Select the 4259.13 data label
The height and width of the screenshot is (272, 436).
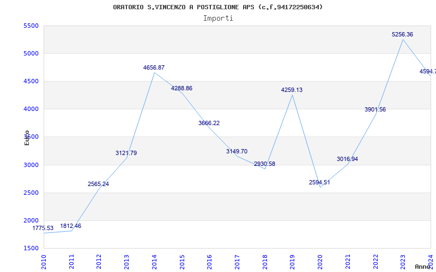[x=292, y=90]
